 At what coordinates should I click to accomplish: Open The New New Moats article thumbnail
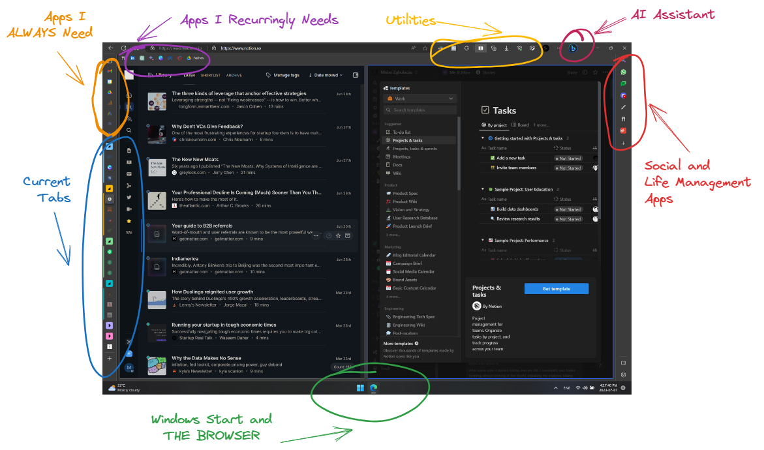(157, 168)
